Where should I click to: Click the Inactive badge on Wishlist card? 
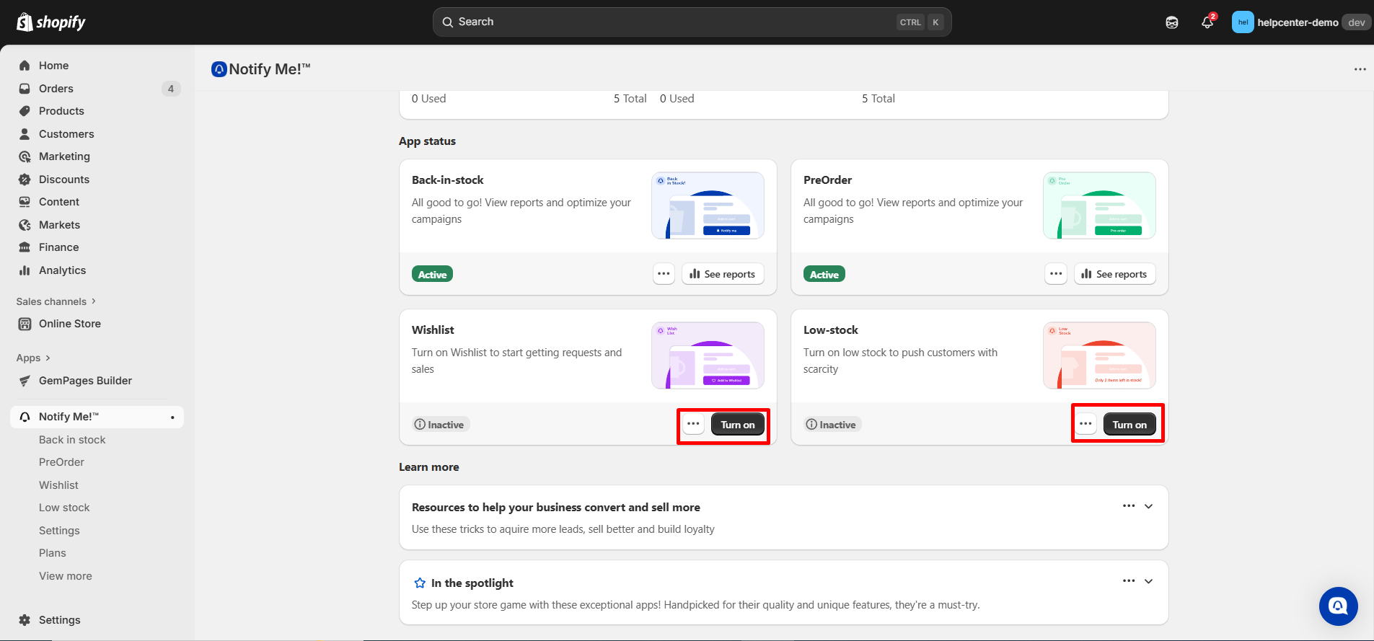click(x=440, y=425)
